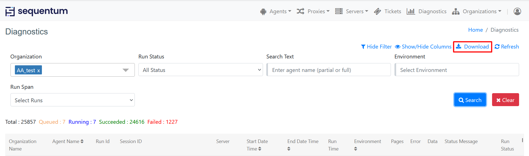The height and width of the screenshot is (156, 529).
Task: Open the user profile account icon
Action: (517, 11)
